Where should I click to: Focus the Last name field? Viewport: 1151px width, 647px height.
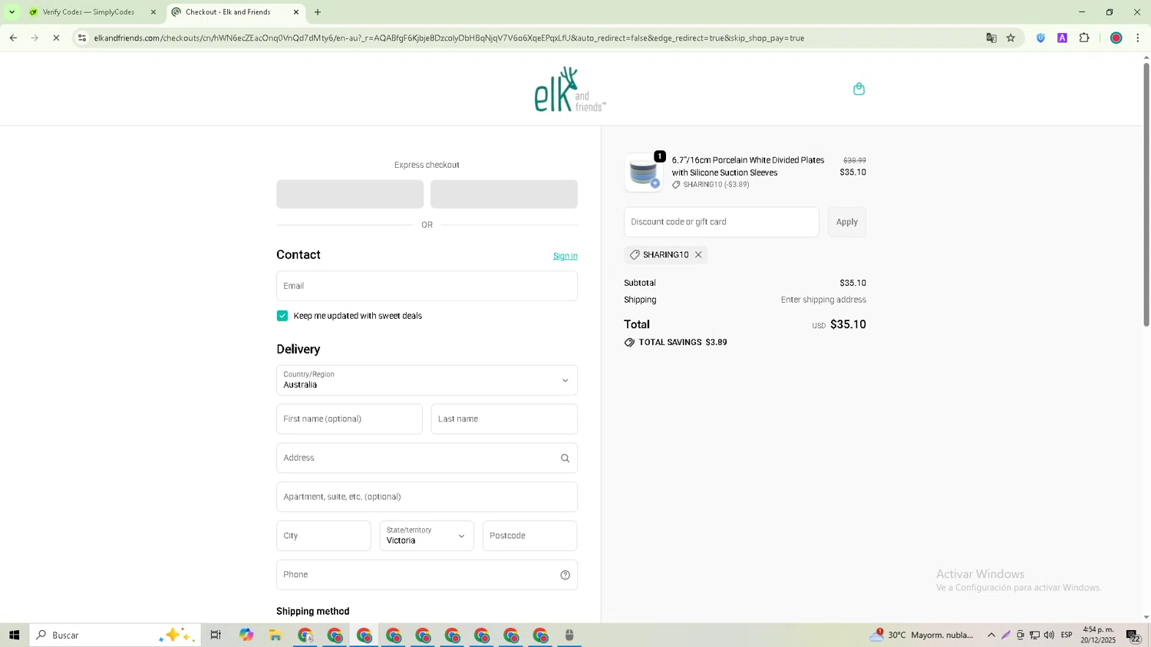click(x=504, y=419)
